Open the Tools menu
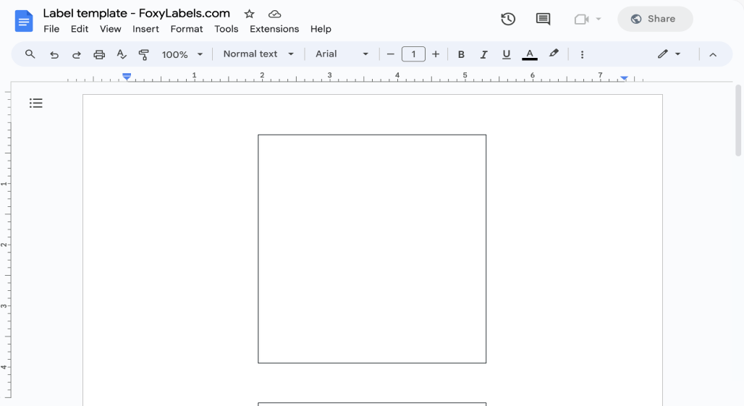 [226, 29]
